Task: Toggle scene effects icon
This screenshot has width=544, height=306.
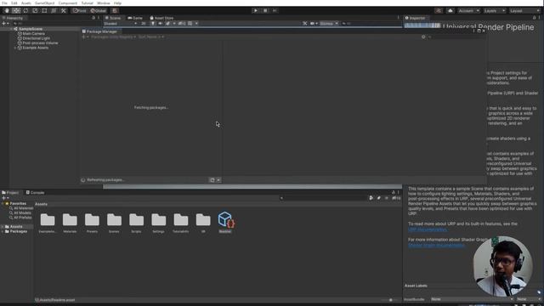Action: (x=168, y=24)
